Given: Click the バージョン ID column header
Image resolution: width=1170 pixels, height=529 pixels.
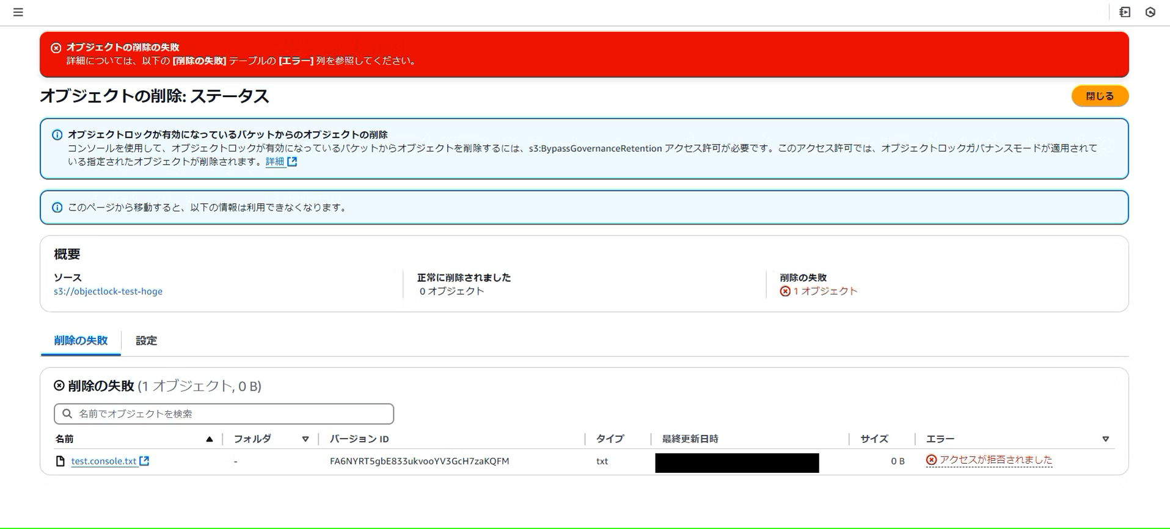Looking at the screenshot, I should click(x=359, y=439).
